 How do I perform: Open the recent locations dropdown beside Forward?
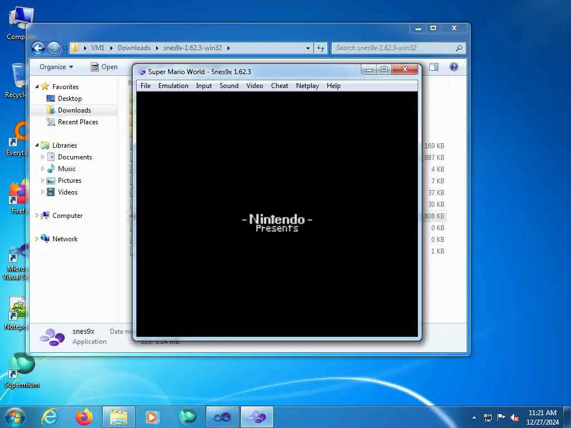(65, 48)
